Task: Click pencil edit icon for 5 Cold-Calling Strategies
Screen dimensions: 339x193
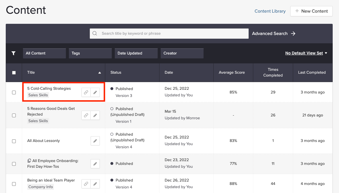Action: 95,92
